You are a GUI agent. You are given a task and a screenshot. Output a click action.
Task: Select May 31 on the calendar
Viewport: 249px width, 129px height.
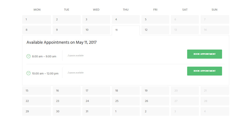click(x=96, y=111)
